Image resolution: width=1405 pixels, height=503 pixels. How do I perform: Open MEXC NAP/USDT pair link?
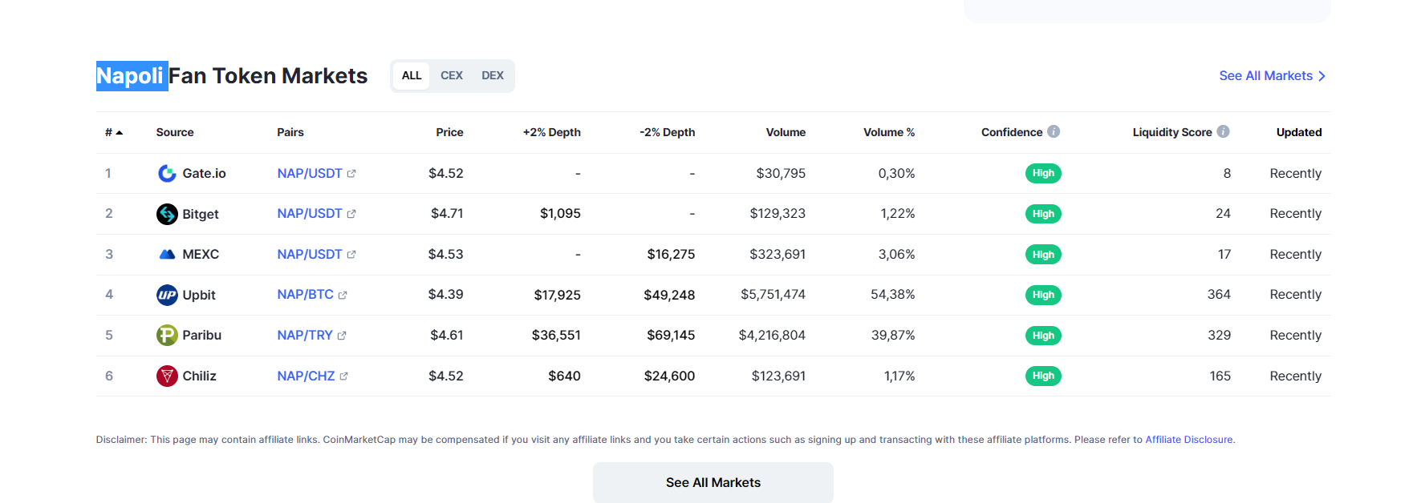(310, 254)
